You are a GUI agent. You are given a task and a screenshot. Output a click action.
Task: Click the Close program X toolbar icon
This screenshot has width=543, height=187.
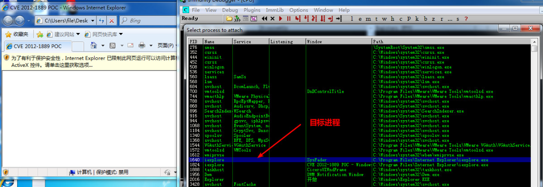click(272, 19)
